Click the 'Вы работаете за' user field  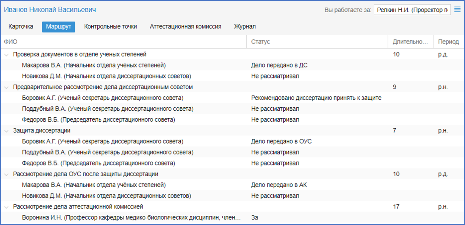pyautogui.click(x=412, y=10)
